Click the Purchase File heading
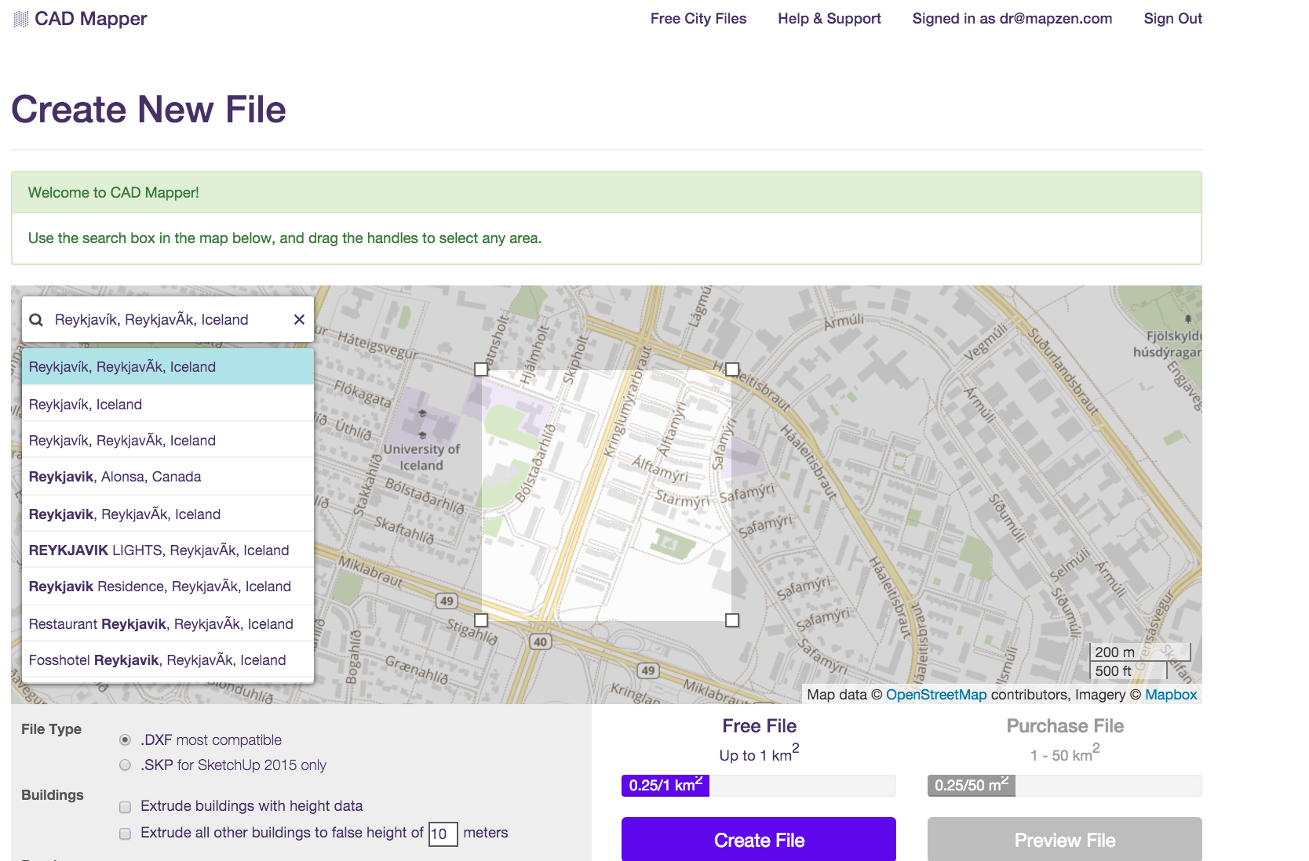 pos(1065,726)
